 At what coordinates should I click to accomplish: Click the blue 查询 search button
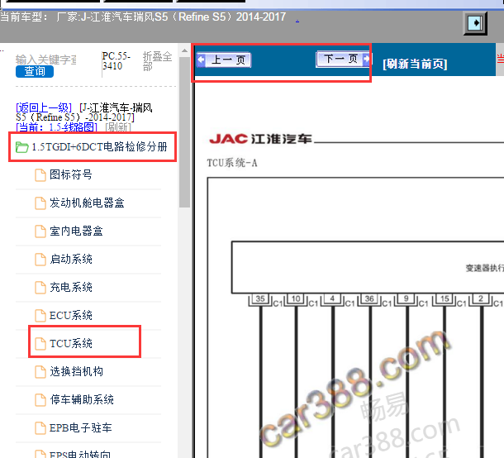35,71
